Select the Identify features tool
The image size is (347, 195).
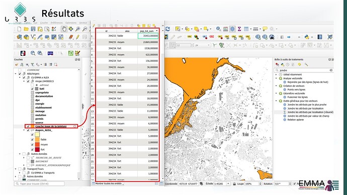coord(218,29)
